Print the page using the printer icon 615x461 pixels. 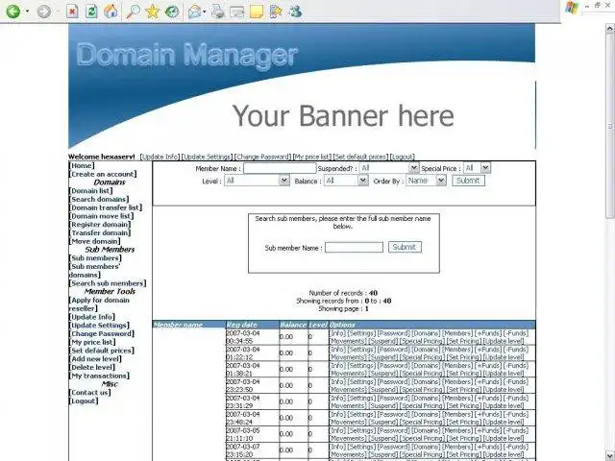(x=218, y=12)
